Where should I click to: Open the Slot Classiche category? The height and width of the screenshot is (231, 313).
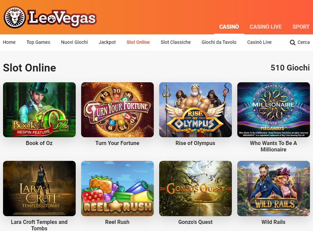click(x=176, y=42)
